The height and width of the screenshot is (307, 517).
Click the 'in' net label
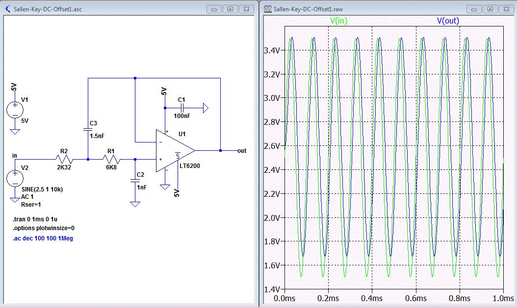pos(15,156)
